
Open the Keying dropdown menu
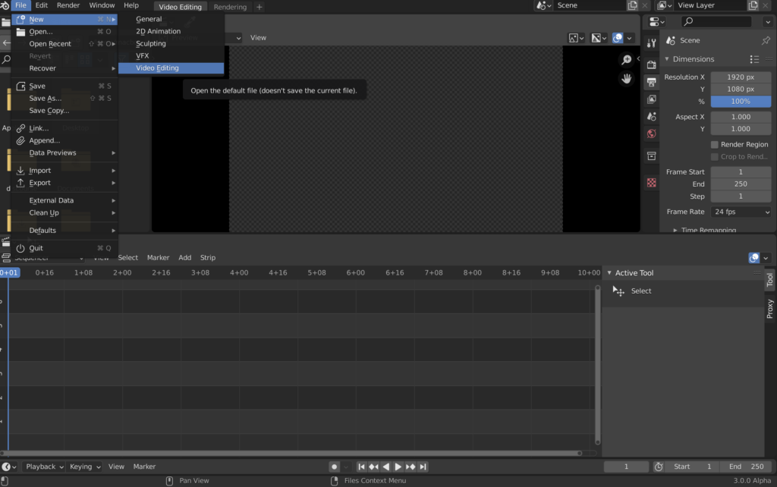point(85,467)
